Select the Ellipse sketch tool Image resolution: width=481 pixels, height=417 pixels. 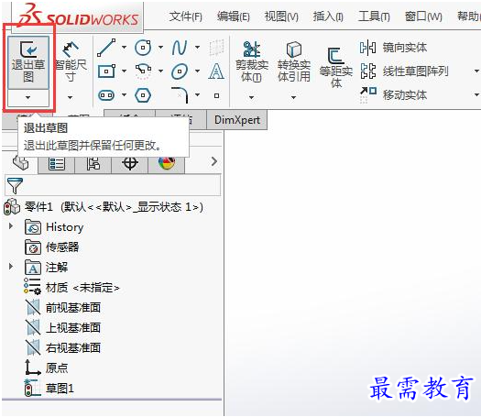(x=180, y=71)
